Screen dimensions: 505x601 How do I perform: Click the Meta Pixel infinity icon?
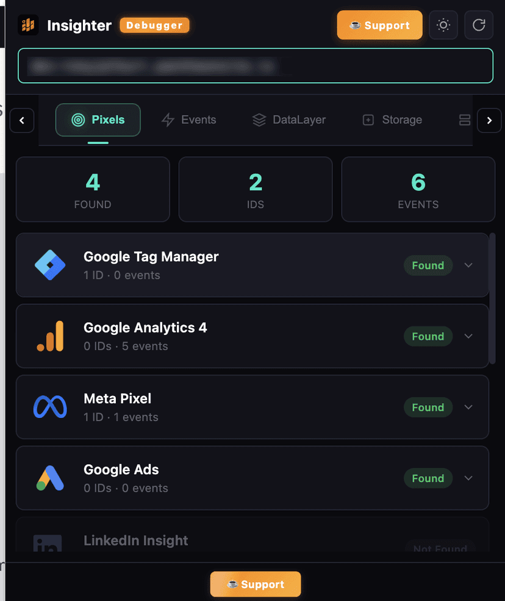[49, 407]
